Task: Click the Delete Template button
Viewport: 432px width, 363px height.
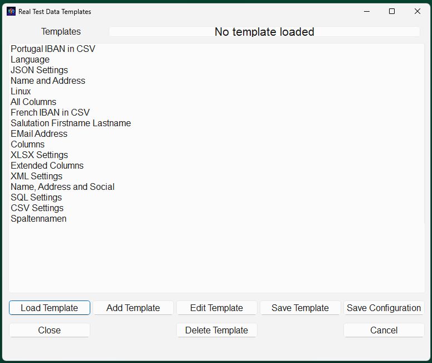Action: coord(216,330)
